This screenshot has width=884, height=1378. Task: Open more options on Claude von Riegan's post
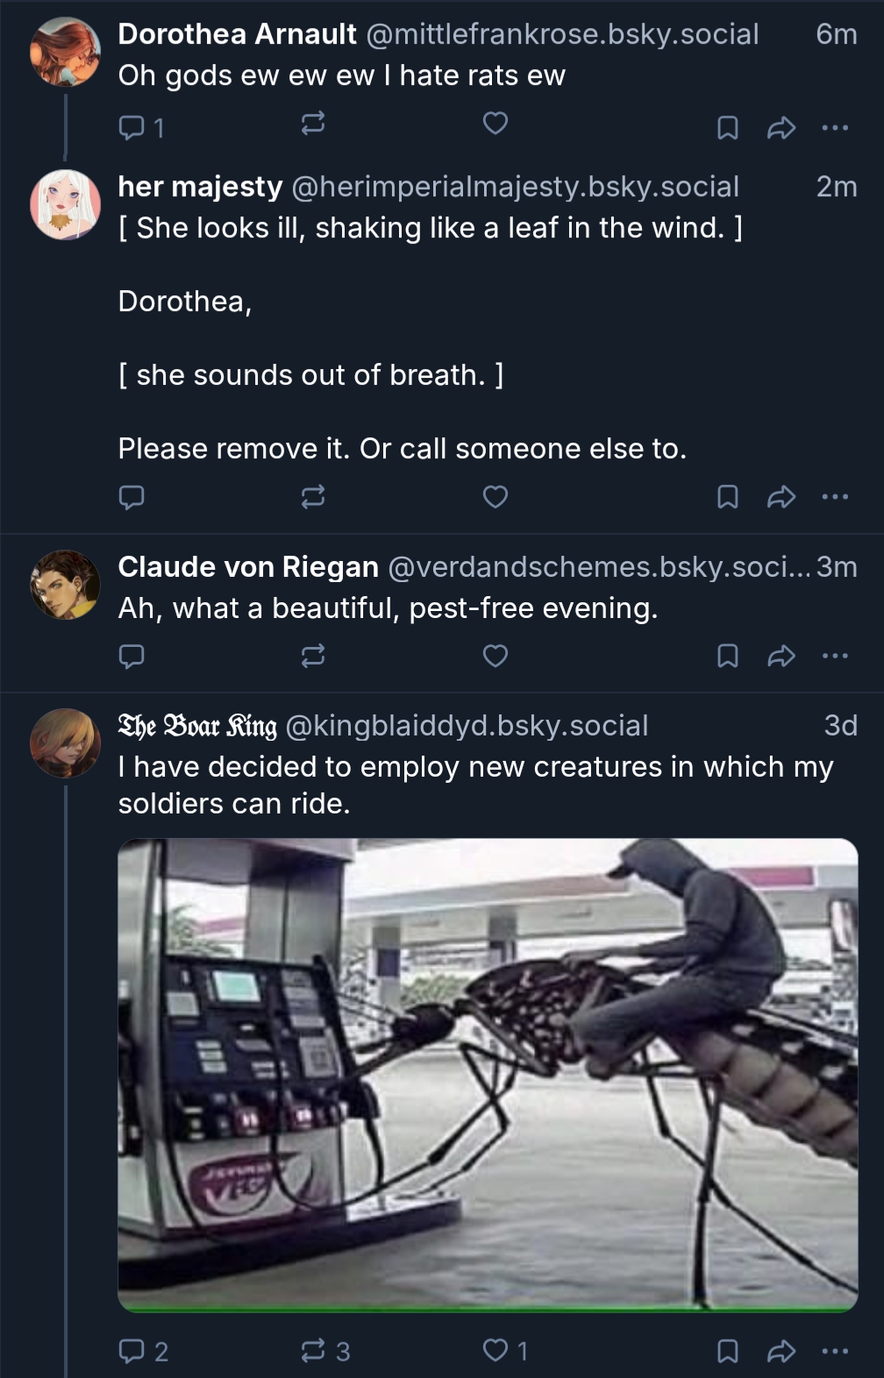[x=835, y=656]
